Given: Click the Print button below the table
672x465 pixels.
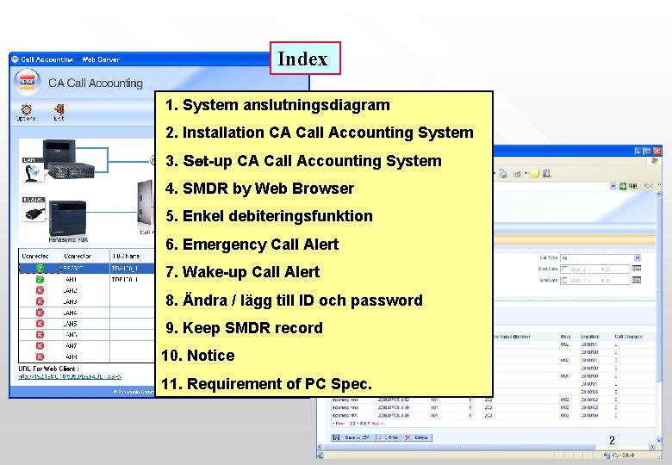Looking at the screenshot, I should (x=389, y=437).
